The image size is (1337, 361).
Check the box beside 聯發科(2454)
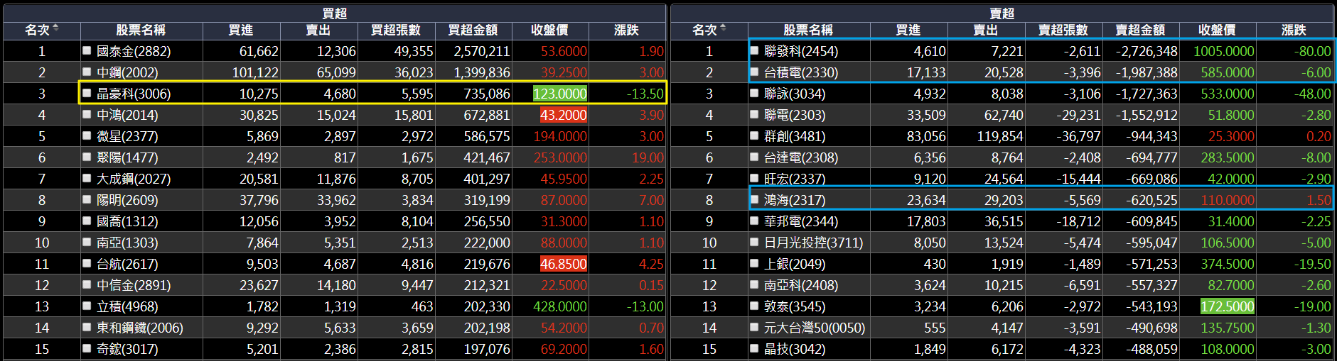click(754, 50)
